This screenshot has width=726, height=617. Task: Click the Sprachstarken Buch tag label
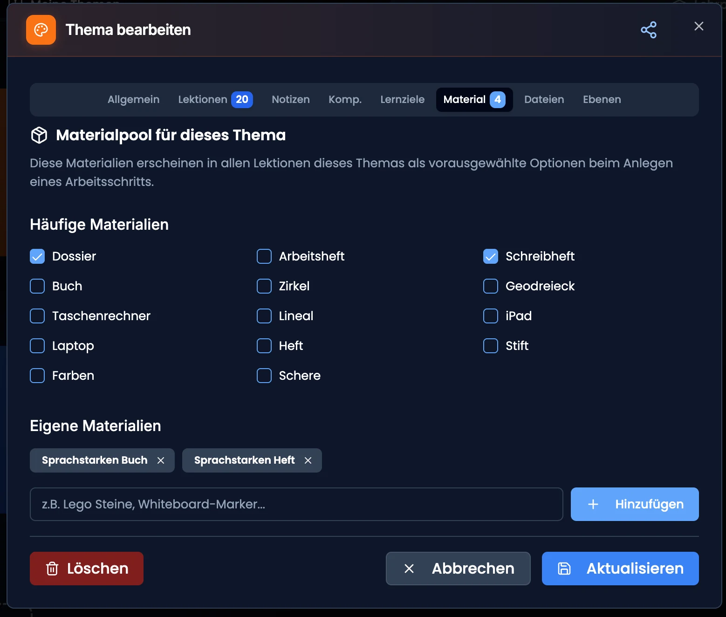[x=95, y=460]
